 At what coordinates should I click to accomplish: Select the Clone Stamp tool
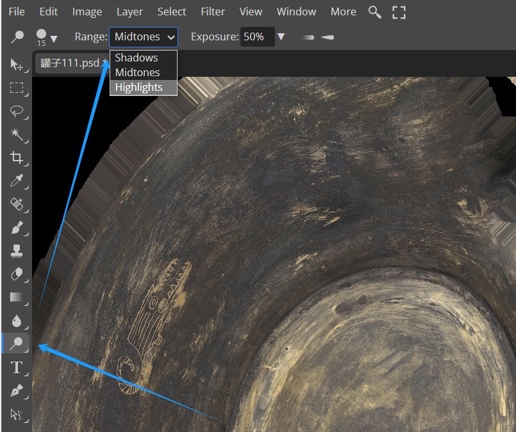point(17,251)
